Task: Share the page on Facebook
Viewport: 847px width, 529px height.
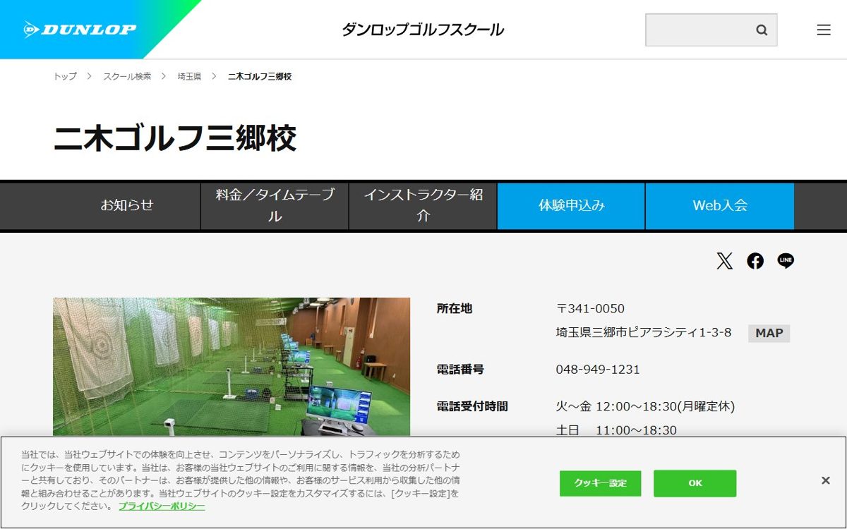Action: (755, 261)
